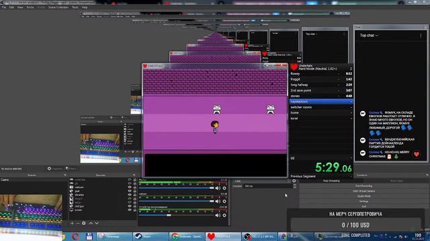Screen dimensions: 430x241
Task: Click the Duration 300 ms field
Action: (268, 186)
